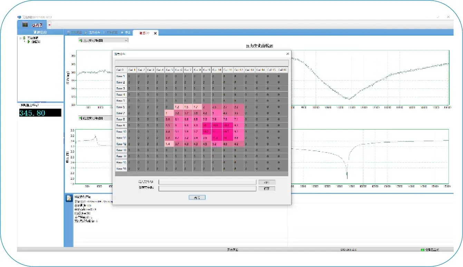
Task: Select the Row 6 header
Action: [121, 107]
